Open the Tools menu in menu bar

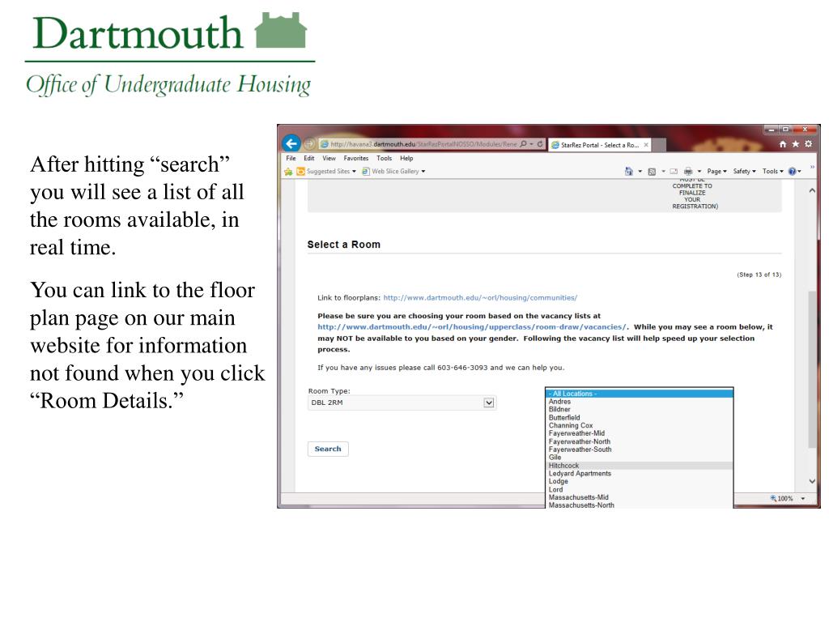[385, 158]
